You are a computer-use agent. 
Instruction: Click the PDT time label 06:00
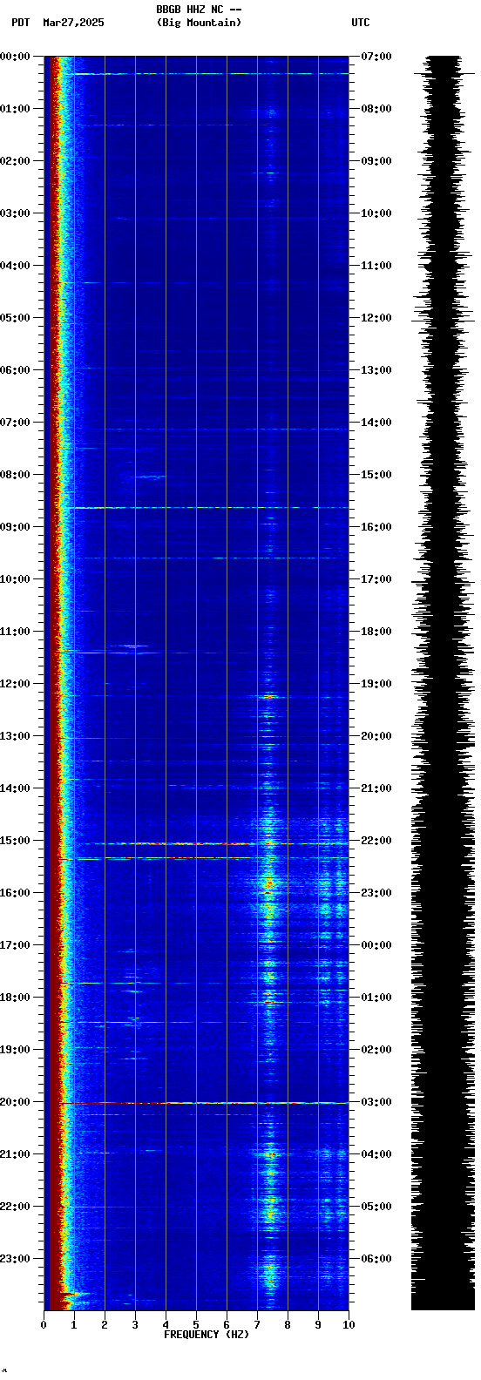15,370
